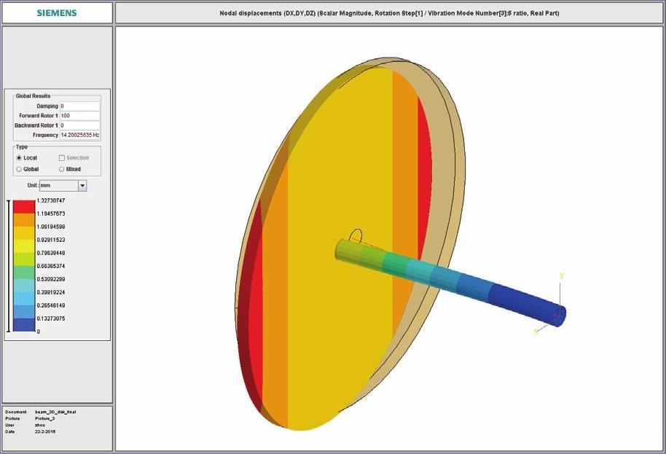Choose the Mixed radio option
This screenshot has width=666, height=454.
tap(61, 169)
